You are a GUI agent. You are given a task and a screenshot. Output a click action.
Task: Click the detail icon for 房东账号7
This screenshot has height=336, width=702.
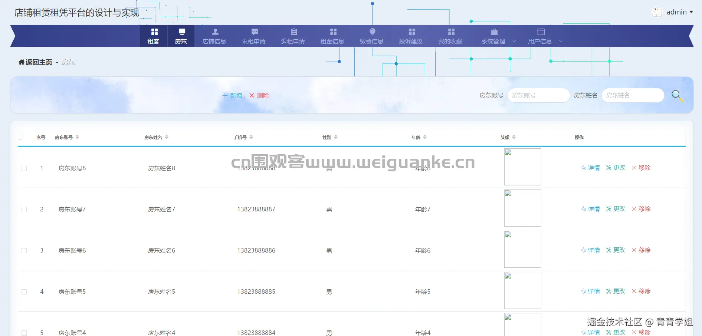583,209
